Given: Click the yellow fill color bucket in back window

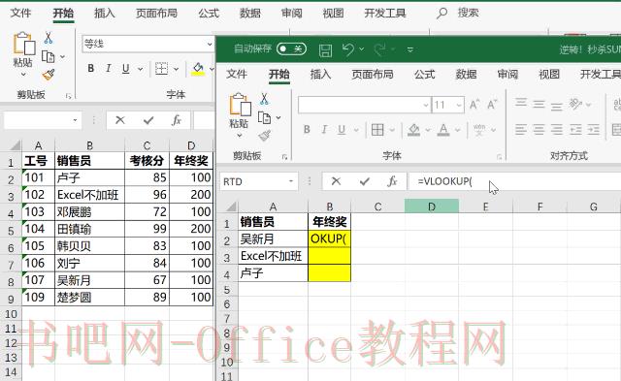Looking at the screenshot, I should 198,69.
